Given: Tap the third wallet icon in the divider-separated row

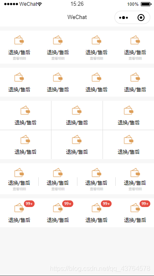Looking at the screenshot, I should (x=96, y=173).
